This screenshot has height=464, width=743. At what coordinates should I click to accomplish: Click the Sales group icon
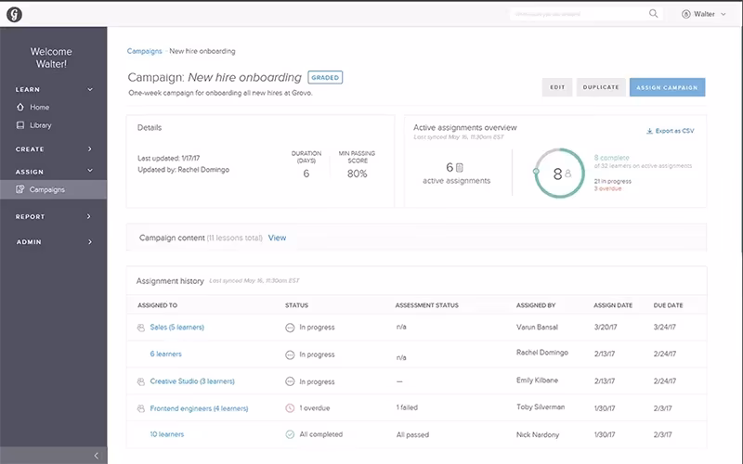click(x=141, y=328)
